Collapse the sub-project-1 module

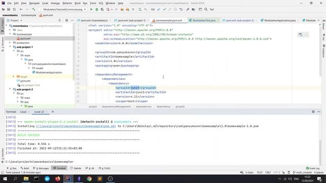point(10,47)
